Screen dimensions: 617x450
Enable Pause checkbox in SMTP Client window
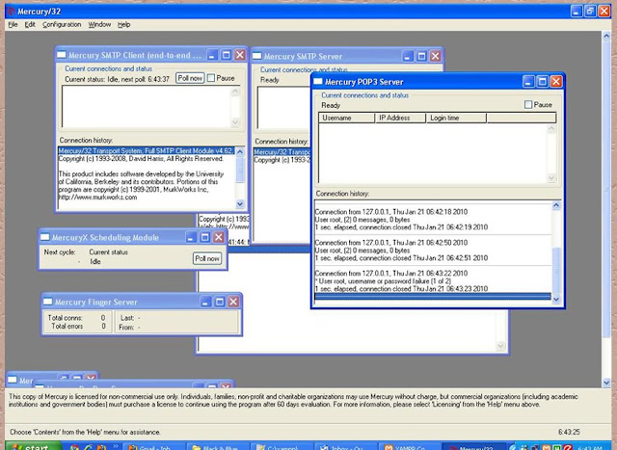(211, 78)
